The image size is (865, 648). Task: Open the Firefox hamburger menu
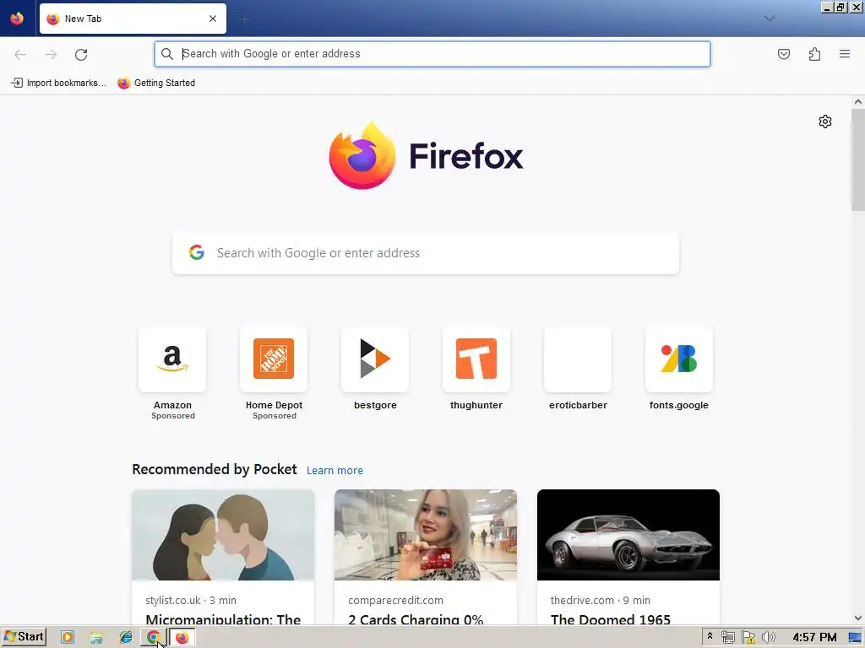[845, 54]
